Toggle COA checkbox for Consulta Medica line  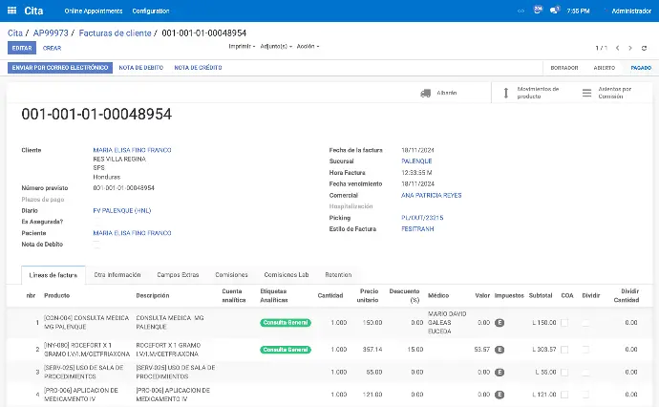(x=565, y=323)
